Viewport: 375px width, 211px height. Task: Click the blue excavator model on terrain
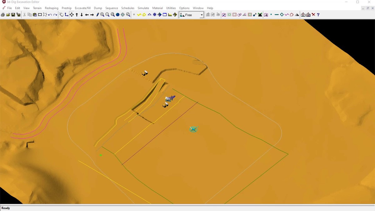coord(170,98)
